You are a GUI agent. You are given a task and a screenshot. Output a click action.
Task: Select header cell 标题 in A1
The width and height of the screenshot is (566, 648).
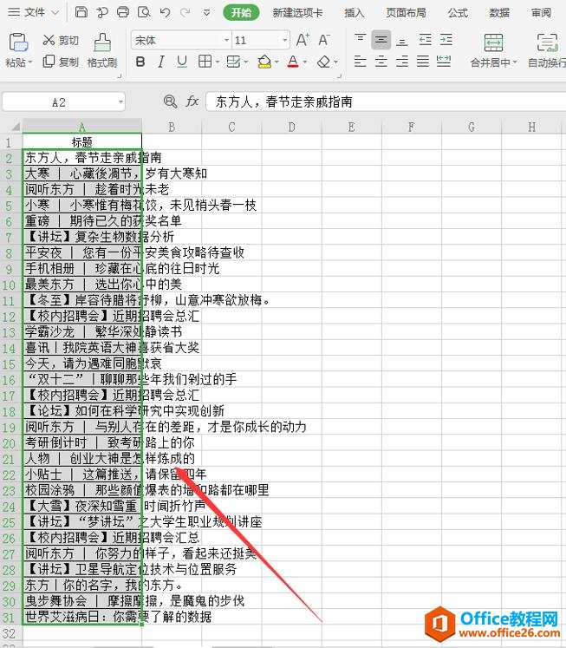(x=82, y=141)
